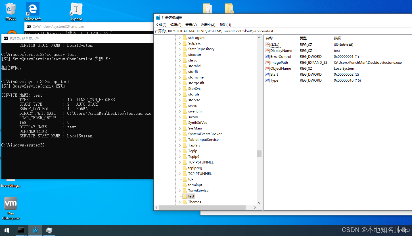412x236 pixels.
Task: Click the TermService folder icon
Action: tap(185, 191)
